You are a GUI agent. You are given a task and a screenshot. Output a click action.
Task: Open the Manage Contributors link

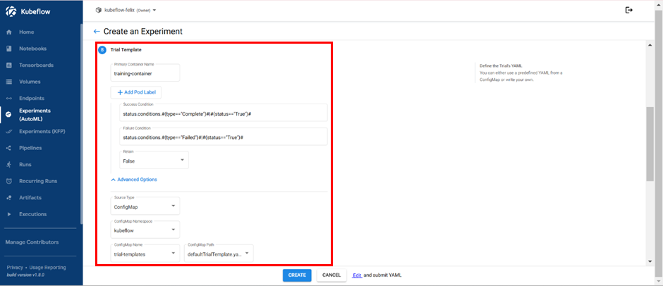[32, 242]
